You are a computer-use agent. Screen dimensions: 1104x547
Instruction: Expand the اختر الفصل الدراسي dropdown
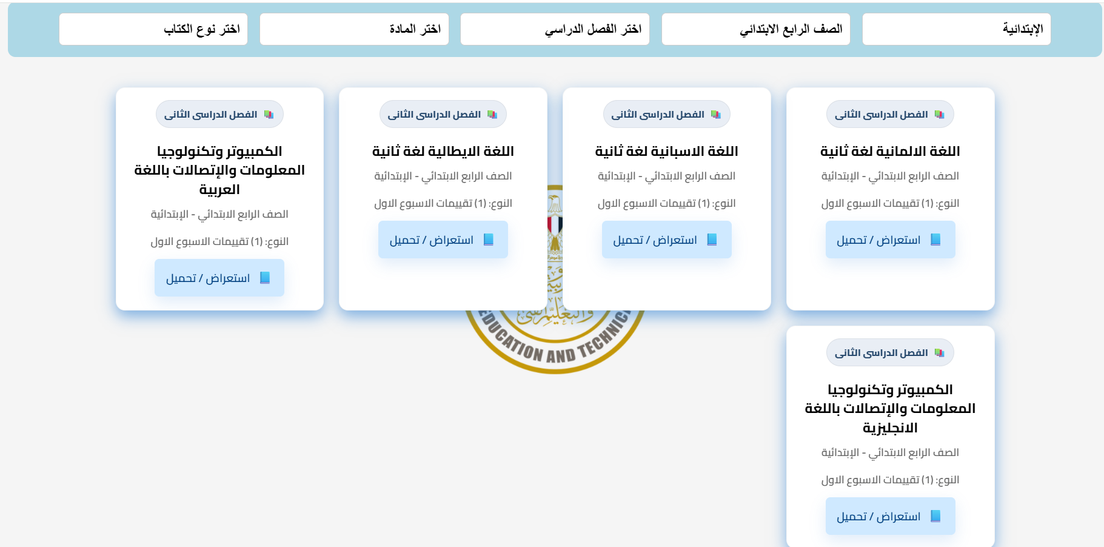[x=555, y=29]
